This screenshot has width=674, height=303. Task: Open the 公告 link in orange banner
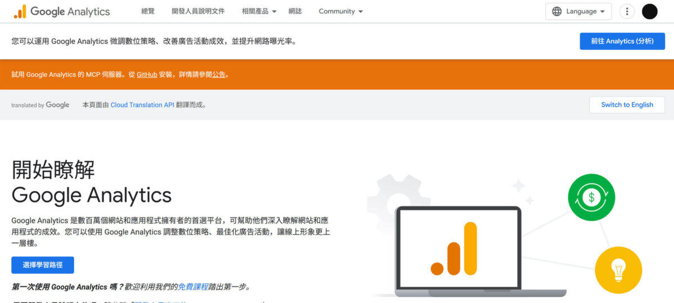click(x=218, y=75)
